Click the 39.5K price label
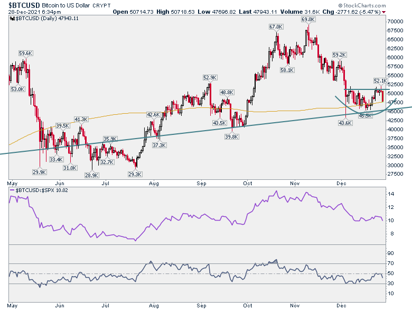This screenshot has width=412, height=310. pyautogui.click(x=62, y=126)
